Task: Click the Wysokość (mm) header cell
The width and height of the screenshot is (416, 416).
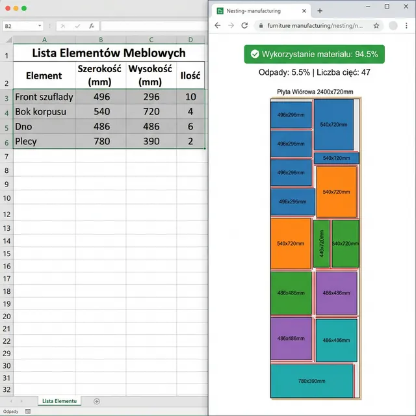Action: click(x=151, y=75)
